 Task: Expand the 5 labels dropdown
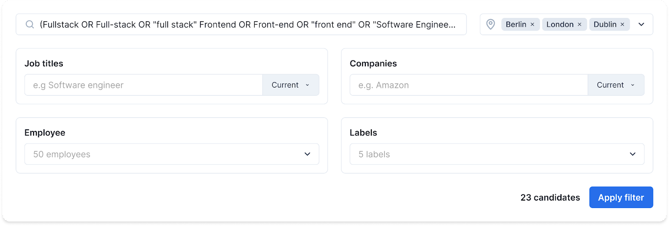click(497, 154)
